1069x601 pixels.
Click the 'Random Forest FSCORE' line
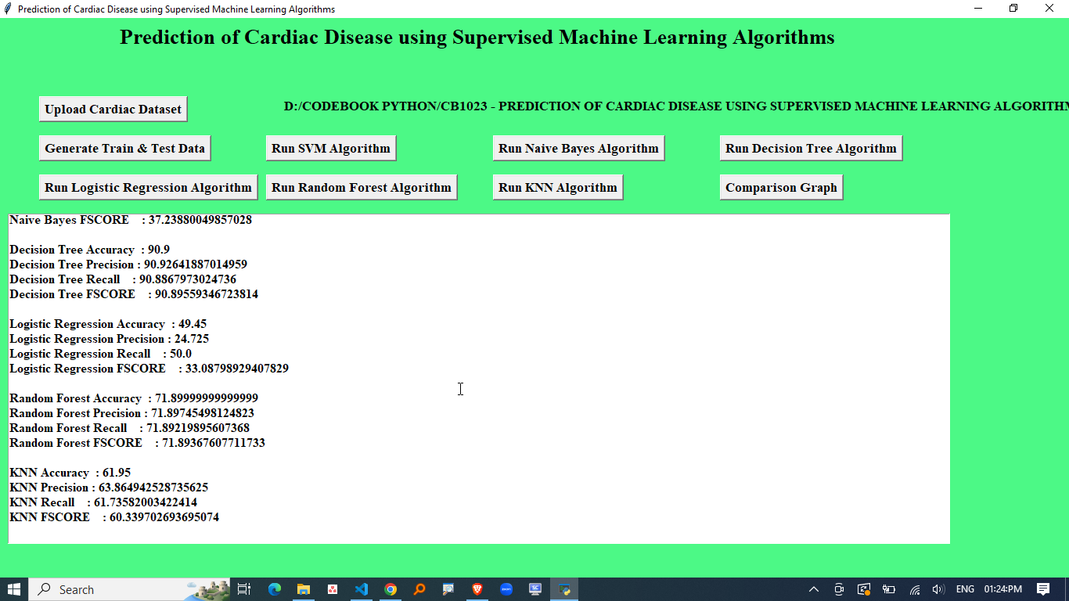coord(137,443)
